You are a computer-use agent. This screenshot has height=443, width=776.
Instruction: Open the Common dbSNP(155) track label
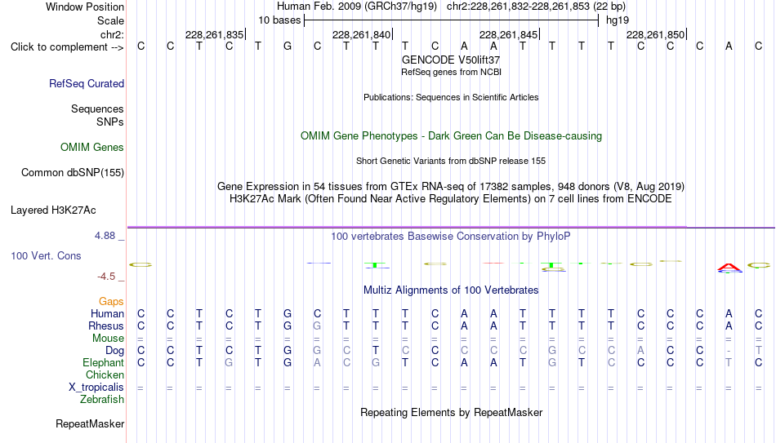(x=73, y=173)
